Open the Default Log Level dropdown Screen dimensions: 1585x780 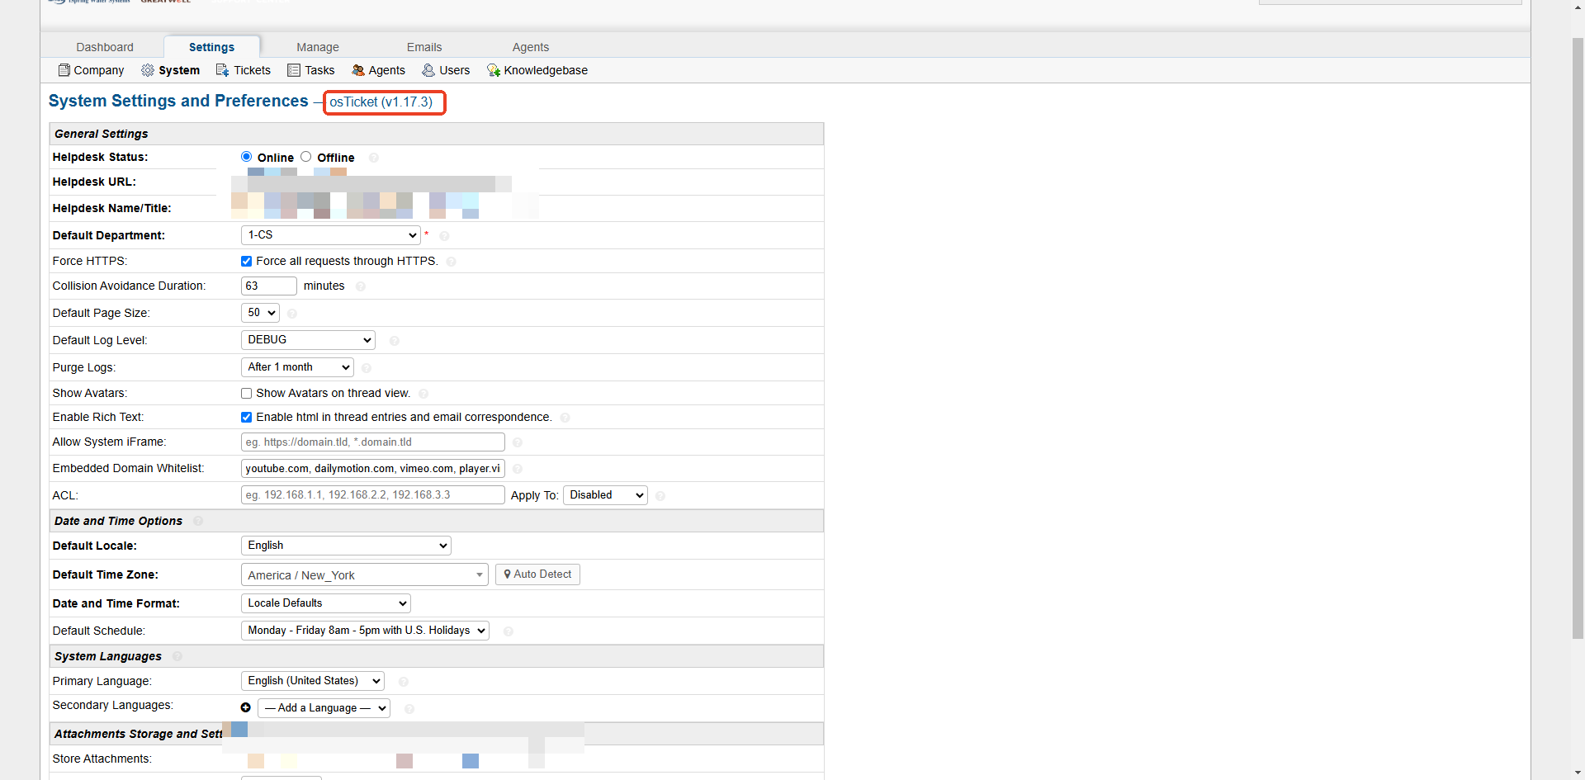pyautogui.click(x=308, y=340)
